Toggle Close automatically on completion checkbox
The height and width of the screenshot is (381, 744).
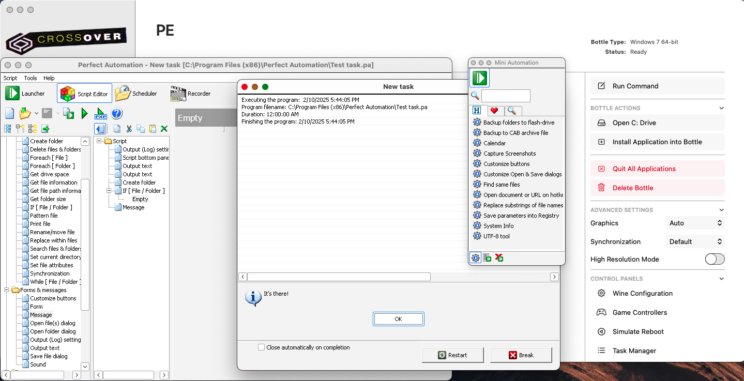[x=262, y=347]
